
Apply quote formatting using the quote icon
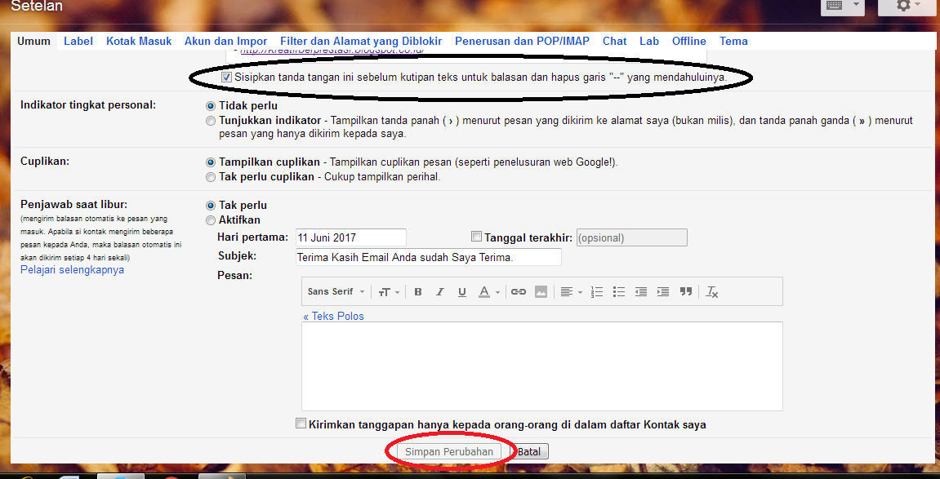point(685,291)
